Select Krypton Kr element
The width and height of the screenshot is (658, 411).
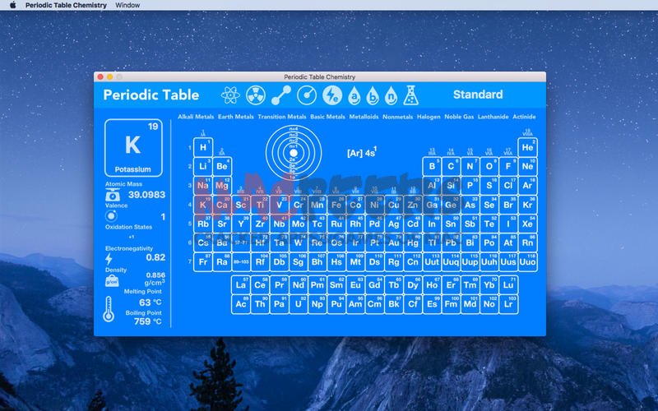[528, 205]
